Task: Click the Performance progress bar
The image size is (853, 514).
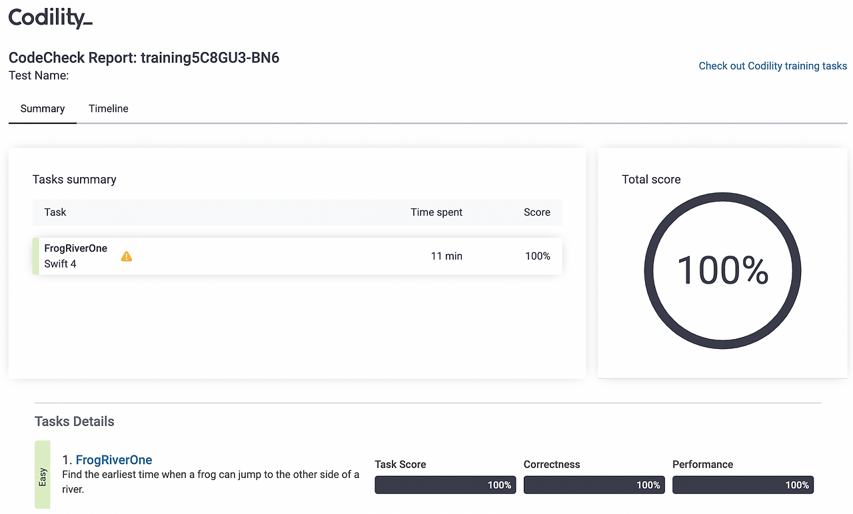Action: [x=742, y=485]
